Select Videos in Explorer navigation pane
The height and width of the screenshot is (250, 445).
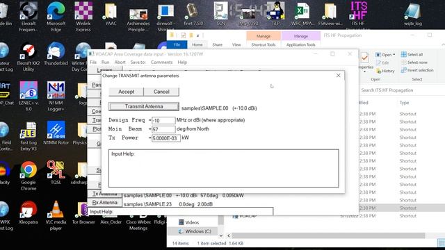coord(188,222)
